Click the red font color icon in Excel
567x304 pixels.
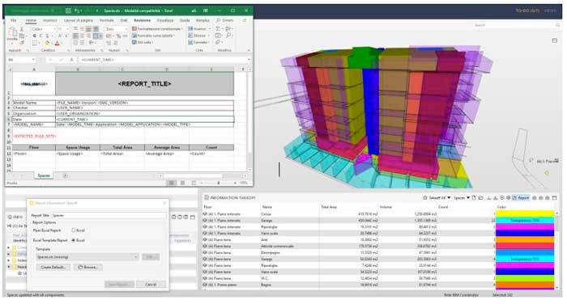coord(58,44)
